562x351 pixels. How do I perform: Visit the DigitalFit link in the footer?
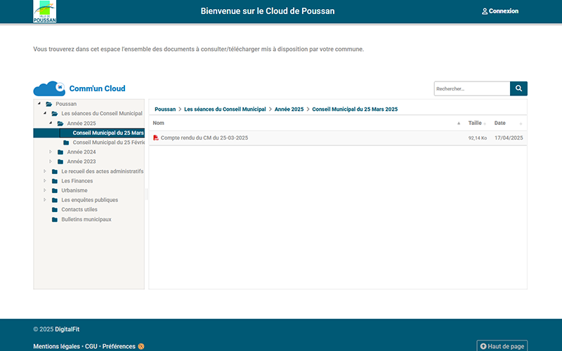[67, 329]
